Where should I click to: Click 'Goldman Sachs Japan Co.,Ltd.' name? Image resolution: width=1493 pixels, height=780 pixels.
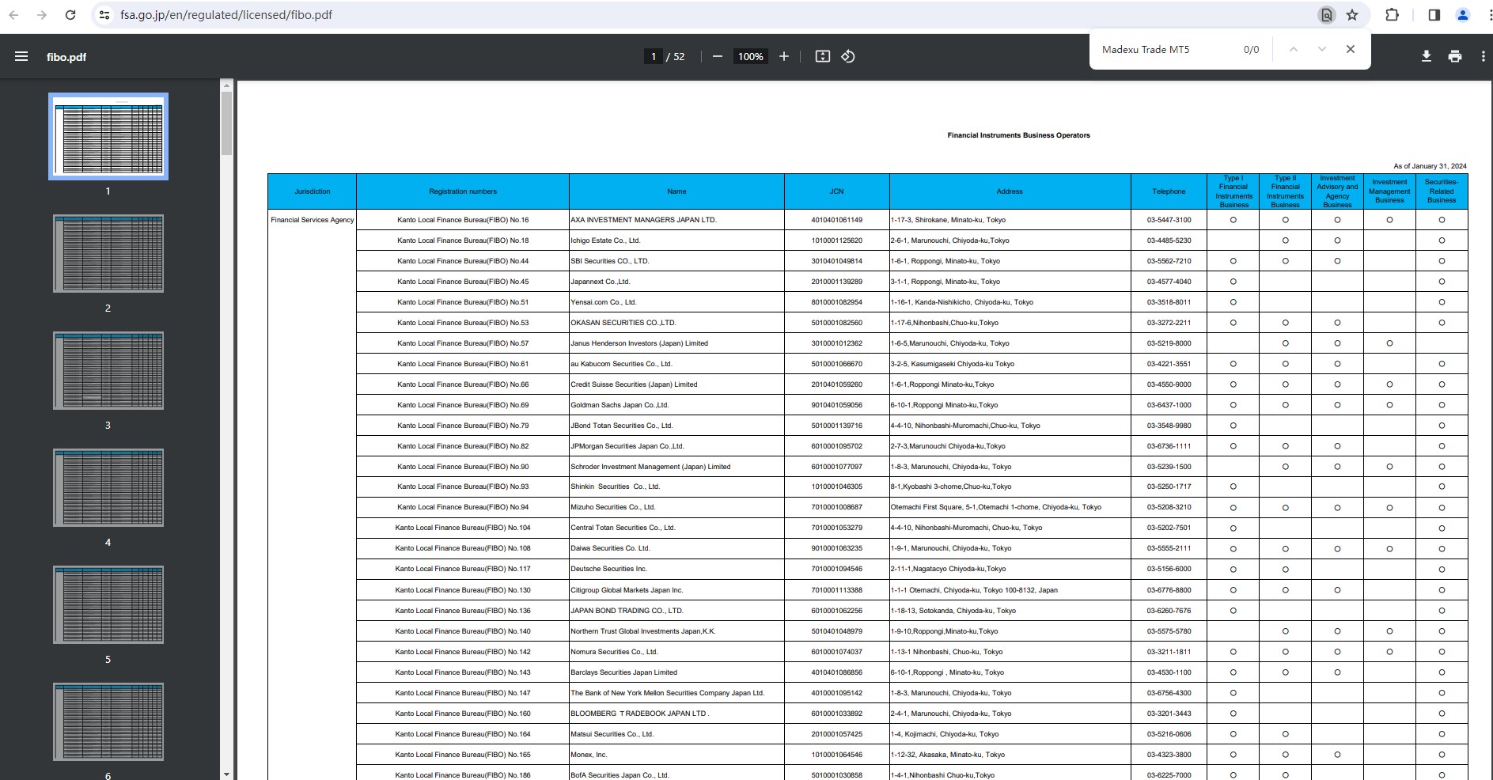[620, 405]
